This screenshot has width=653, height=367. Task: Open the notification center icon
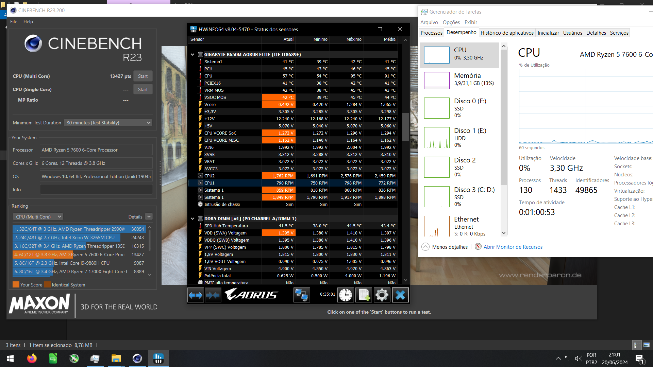(639, 359)
